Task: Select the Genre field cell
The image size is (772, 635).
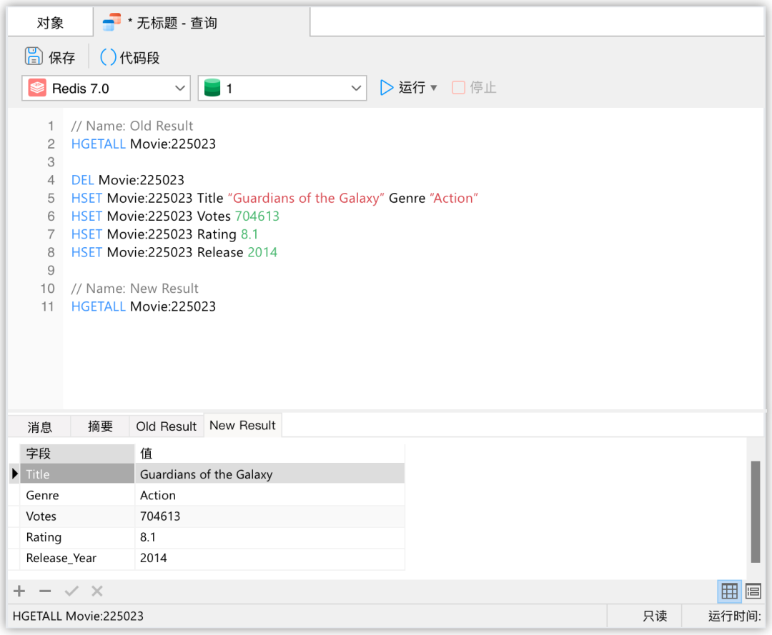Action: [x=77, y=495]
